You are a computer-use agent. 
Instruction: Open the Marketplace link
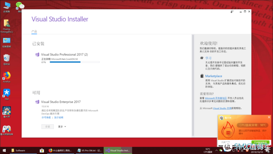pos(214,76)
